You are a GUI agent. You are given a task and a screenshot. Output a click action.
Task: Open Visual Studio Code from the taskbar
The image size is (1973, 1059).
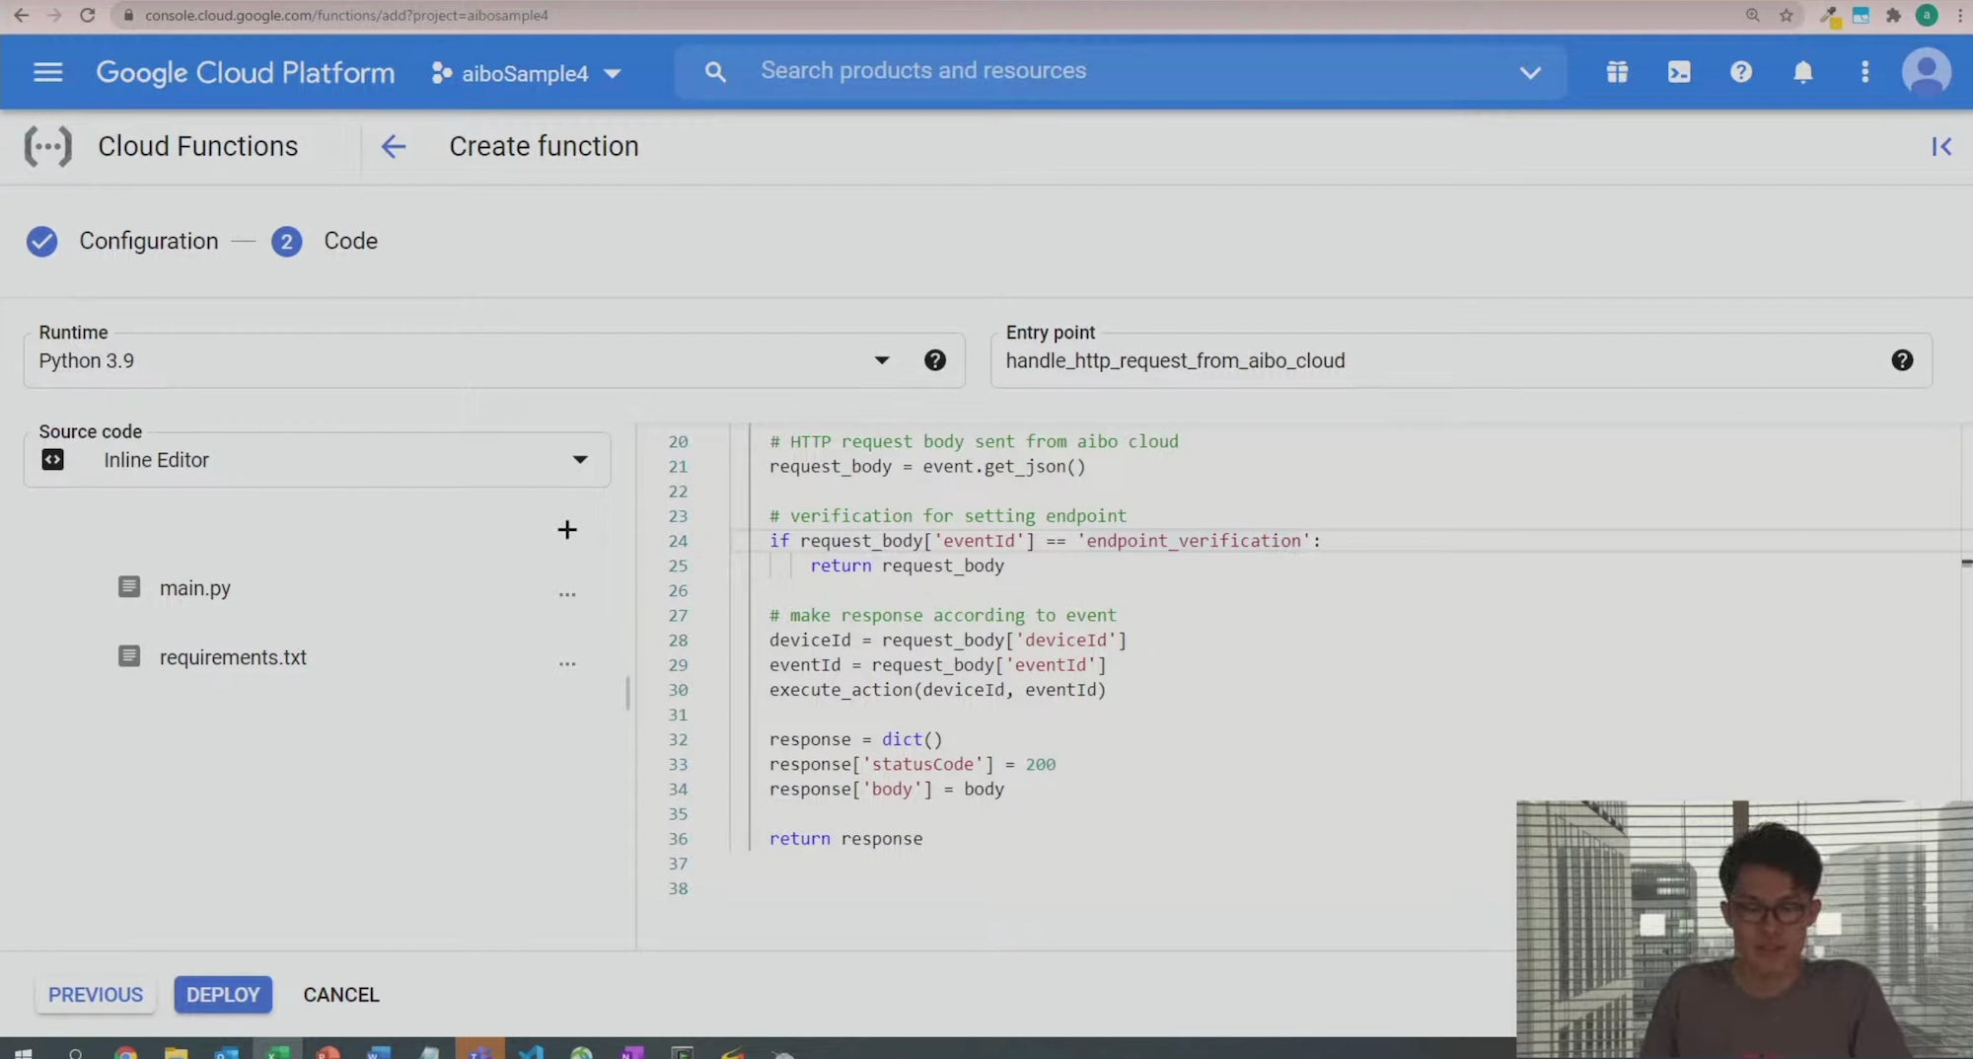coord(531,1052)
